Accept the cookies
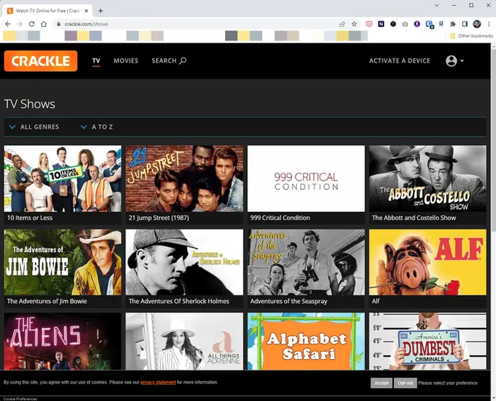Viewport: 496px width, 401px height. [x=381, y=383]
